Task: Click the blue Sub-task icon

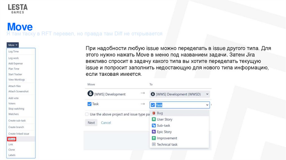Action: (x=154, y=126)
